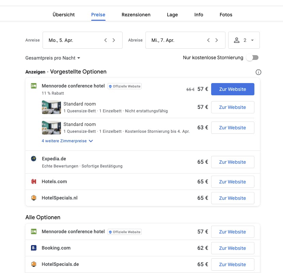Show the Fotos tab
Viewport: 283px width, 273px height.
tap(226, 15)
